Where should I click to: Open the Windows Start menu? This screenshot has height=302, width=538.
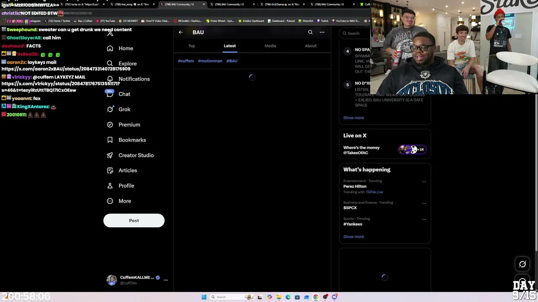(204, 297)
